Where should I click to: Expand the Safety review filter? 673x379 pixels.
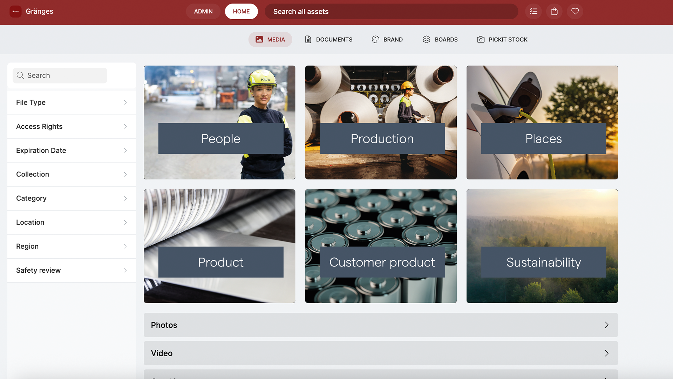point(72,270)
